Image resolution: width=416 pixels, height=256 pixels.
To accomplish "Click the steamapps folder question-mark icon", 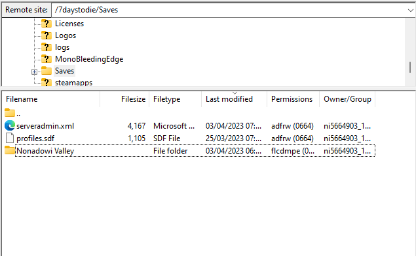I will pos(47,82).
